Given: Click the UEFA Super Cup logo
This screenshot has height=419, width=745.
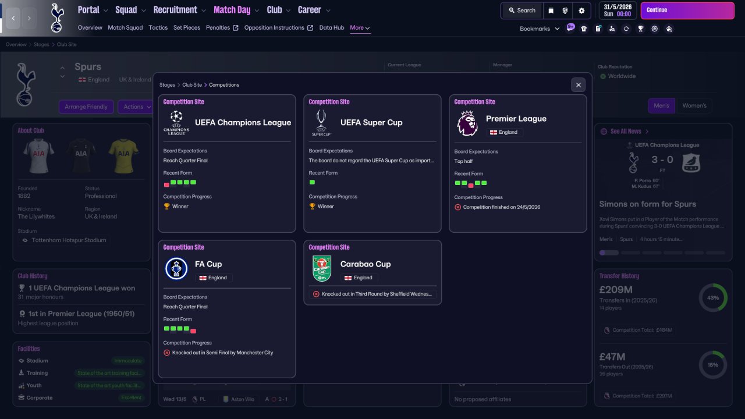Looking at the screenshot, I should 322,123.
